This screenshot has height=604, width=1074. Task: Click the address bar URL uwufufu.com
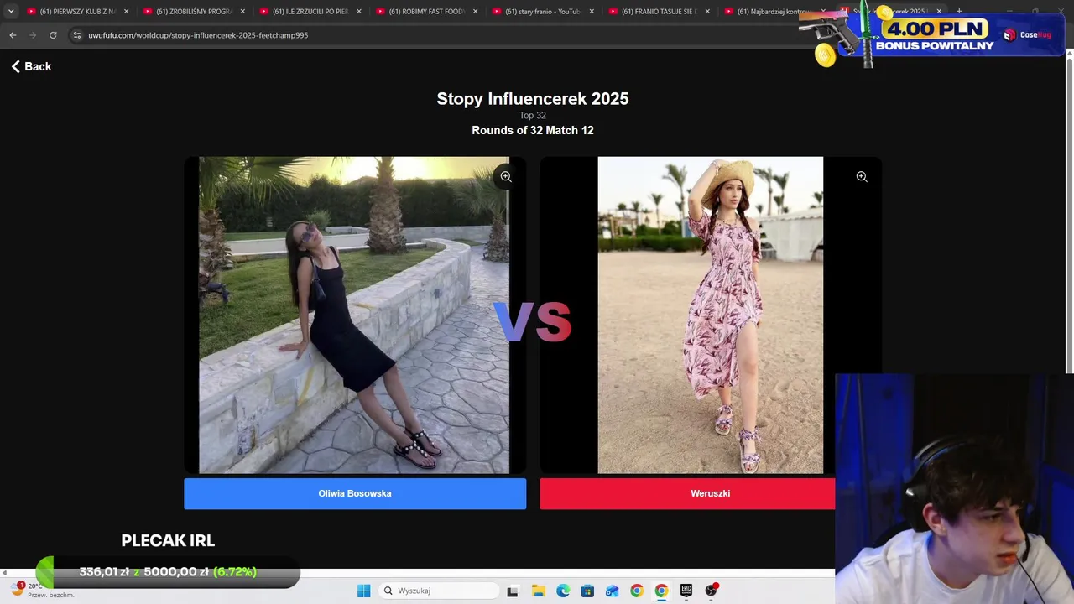point(198,35)
